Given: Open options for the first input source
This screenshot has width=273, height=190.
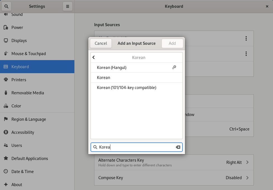Looking at the screenshot, I should click(x=246, y=38).
